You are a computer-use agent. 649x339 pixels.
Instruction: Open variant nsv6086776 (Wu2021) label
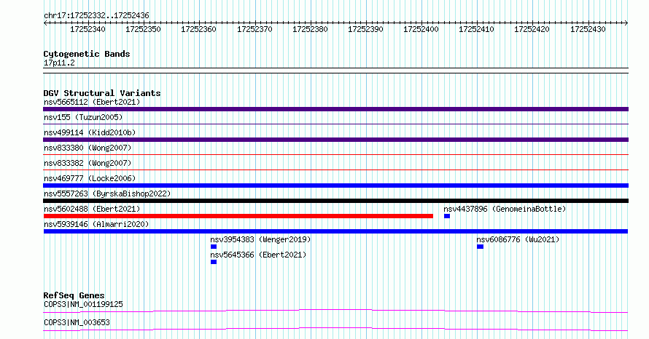point(518,239)
